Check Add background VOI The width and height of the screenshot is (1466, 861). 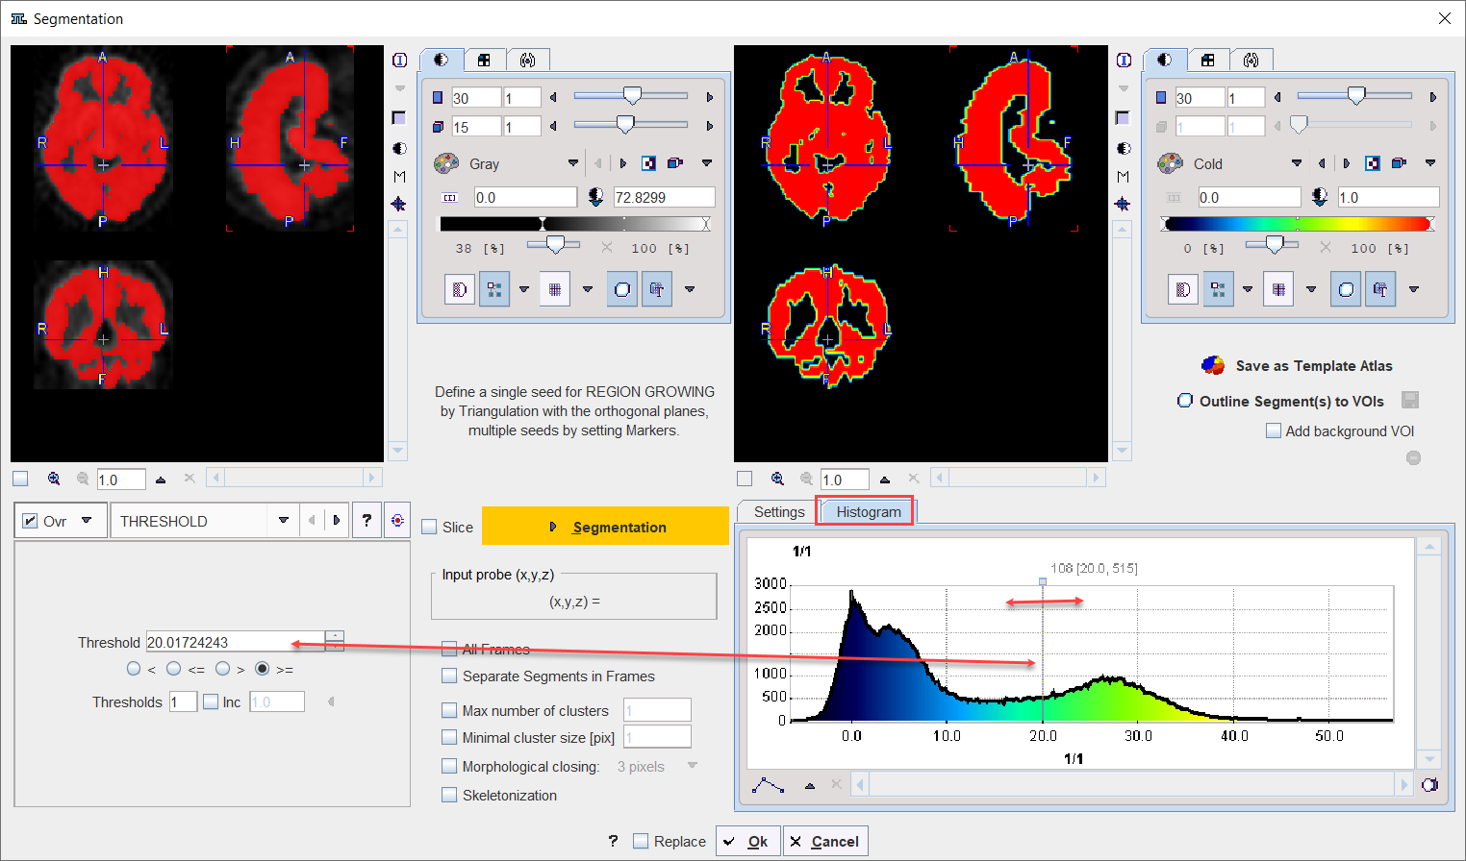click(x=1274, y=430)
